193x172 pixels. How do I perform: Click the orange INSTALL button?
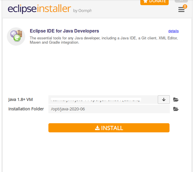point(109,128)
